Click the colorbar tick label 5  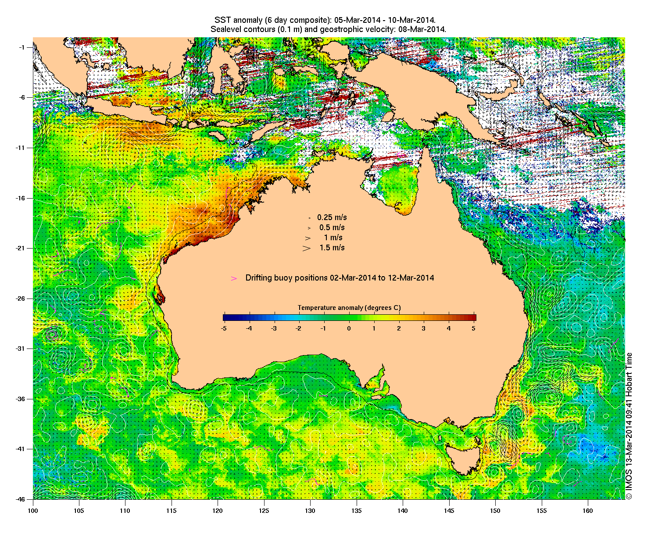[x=474, y=328]
